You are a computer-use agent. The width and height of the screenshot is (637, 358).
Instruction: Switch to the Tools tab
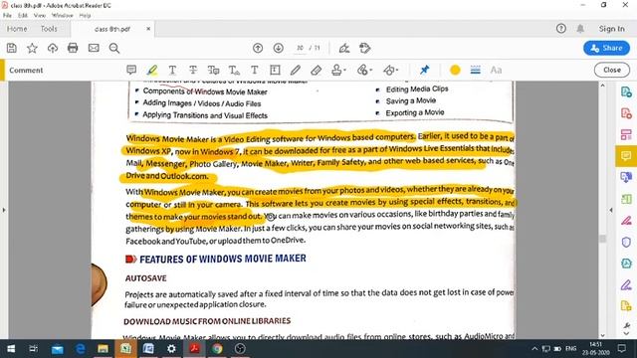coord(49,29)
